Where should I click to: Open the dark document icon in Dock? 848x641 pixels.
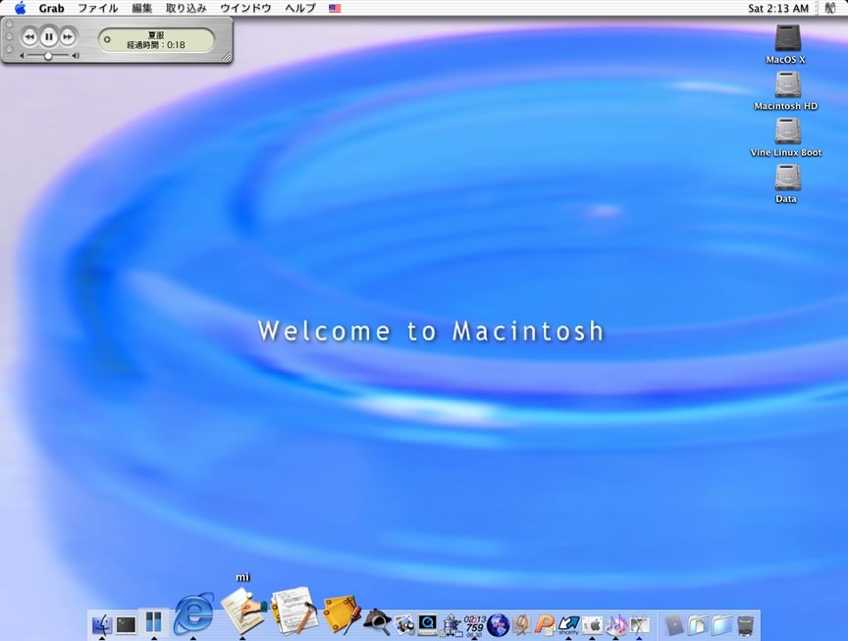click(674, 624)
